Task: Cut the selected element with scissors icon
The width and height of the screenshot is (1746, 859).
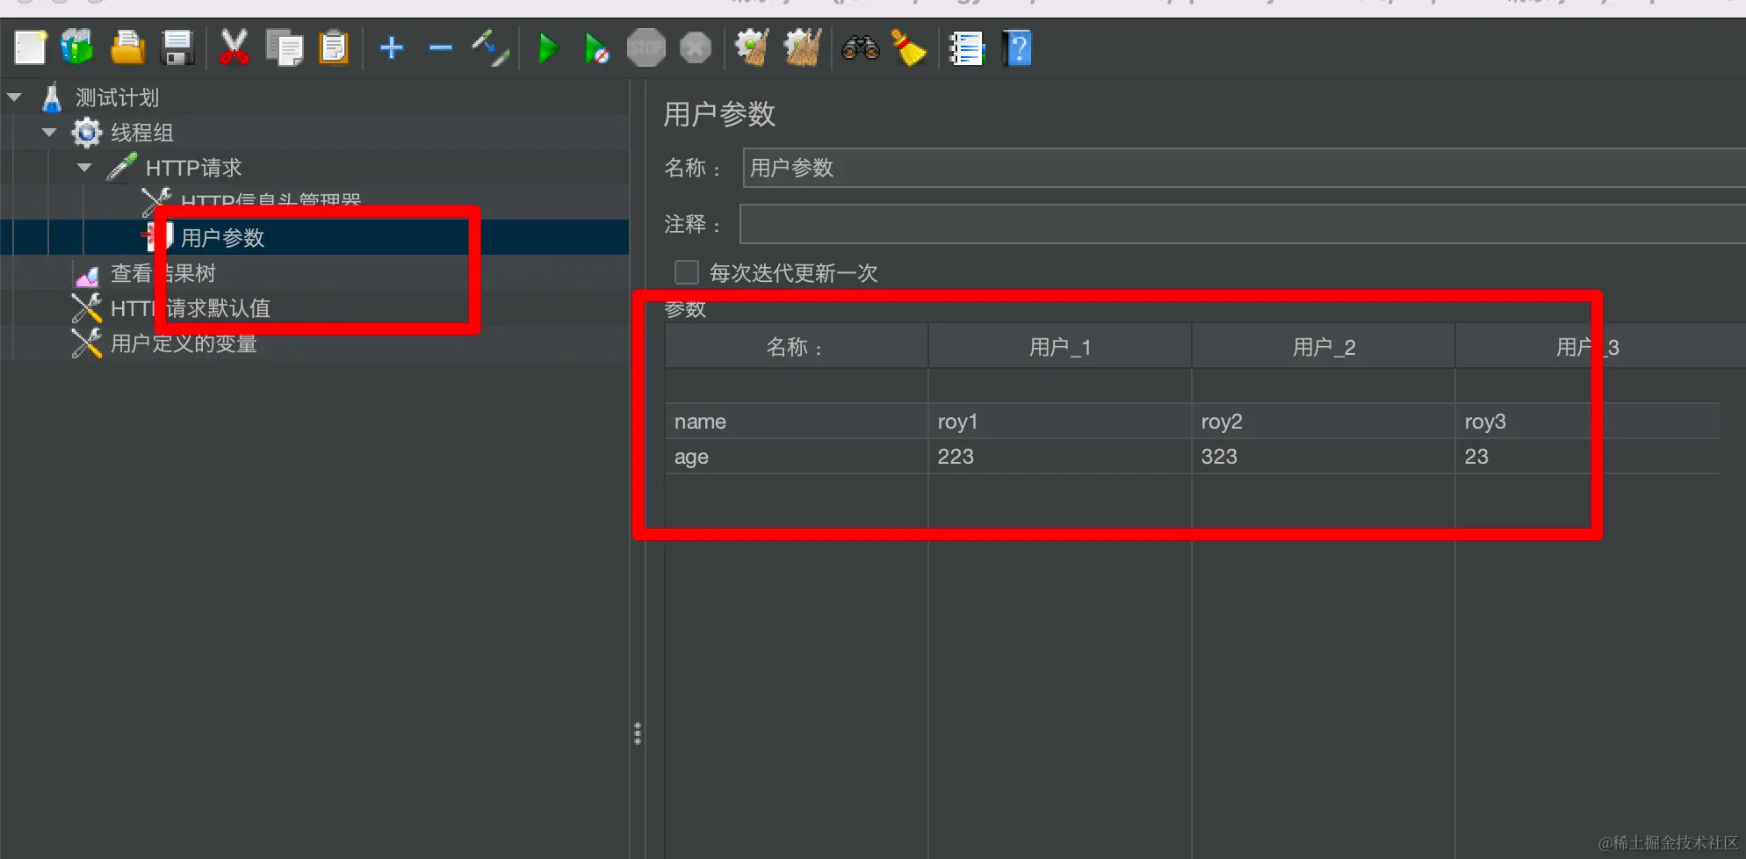Action: pos(234,47)
